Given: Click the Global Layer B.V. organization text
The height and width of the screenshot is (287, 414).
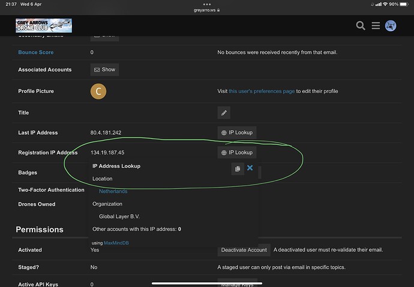Looking at the screenshot, I should coord(119,217).
